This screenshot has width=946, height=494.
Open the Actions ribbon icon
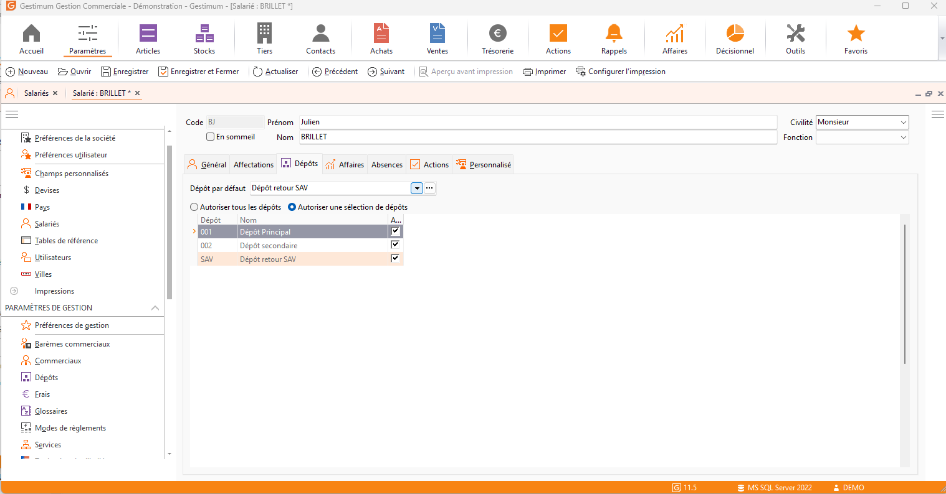click(558, 39)
